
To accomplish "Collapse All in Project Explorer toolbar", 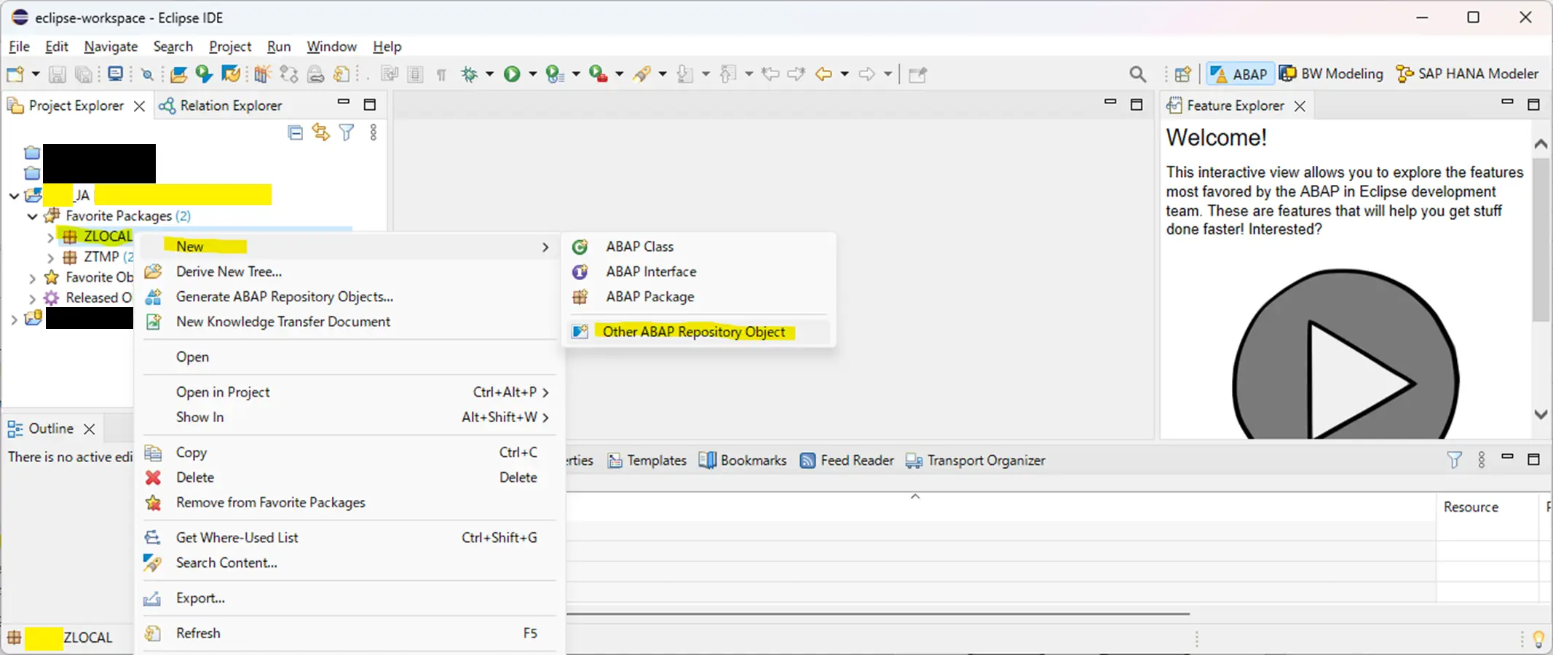I will [x=295, y=132].
